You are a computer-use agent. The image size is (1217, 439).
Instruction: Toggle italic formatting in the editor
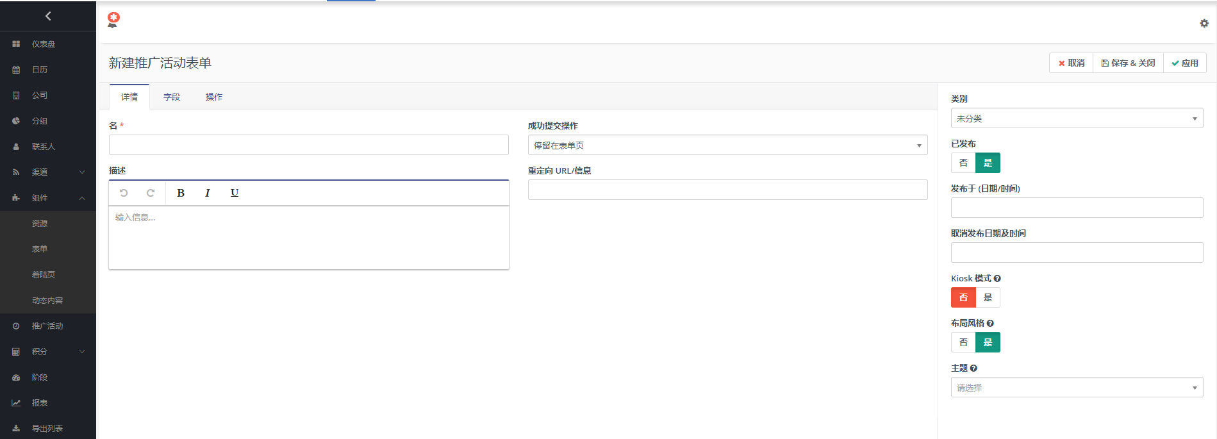[208, 193]
